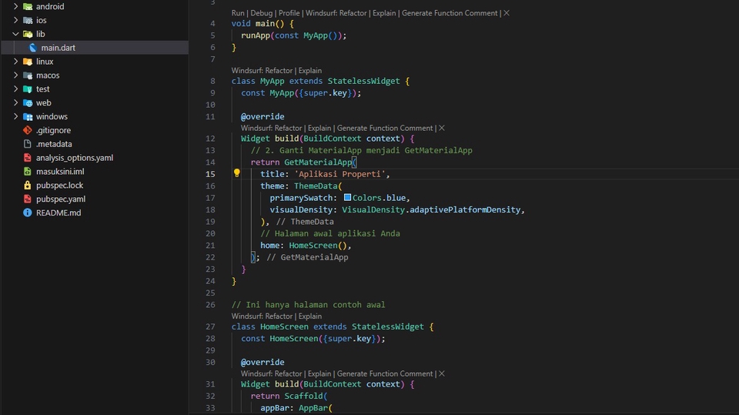The height and width of the screenshot is (415, 739).
Task: Dismiss the code lens above line 12
Action: pos(442,129)
